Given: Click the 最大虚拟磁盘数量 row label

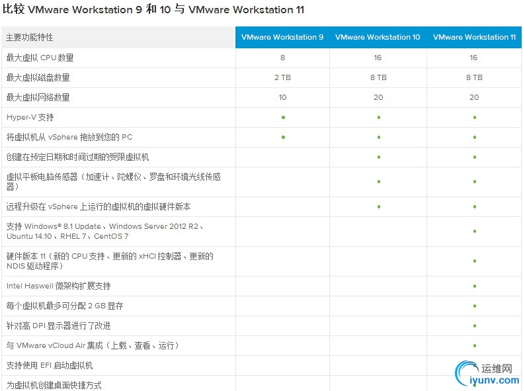Looking at the screenshot, I should [x=38, y=77].
